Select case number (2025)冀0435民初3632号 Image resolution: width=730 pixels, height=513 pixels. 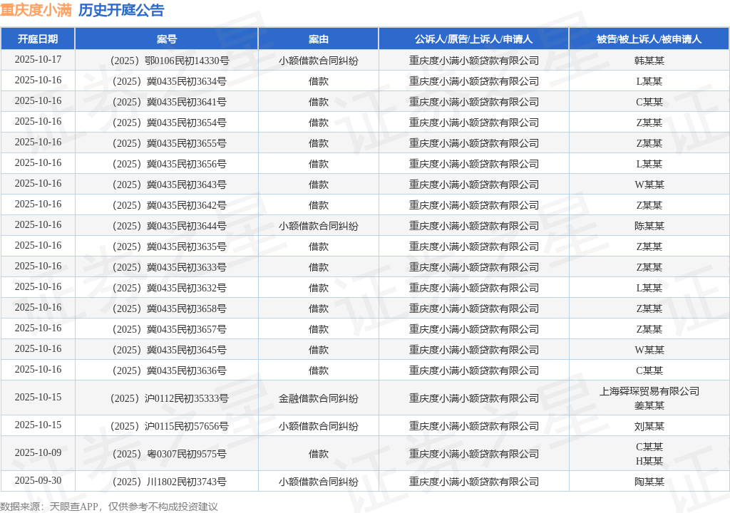click(x=167, y=288)
